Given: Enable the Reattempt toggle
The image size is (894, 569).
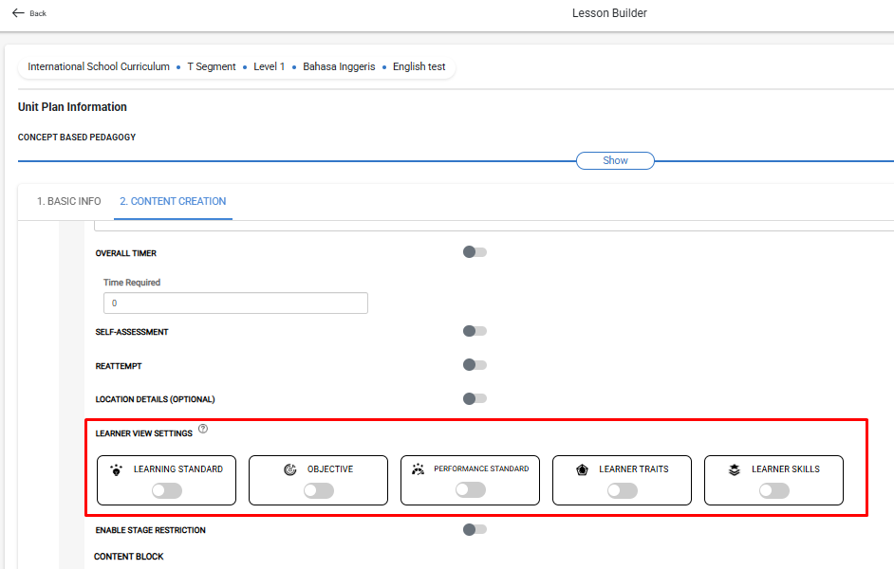Looking at the screenshot, I should 475,364.
